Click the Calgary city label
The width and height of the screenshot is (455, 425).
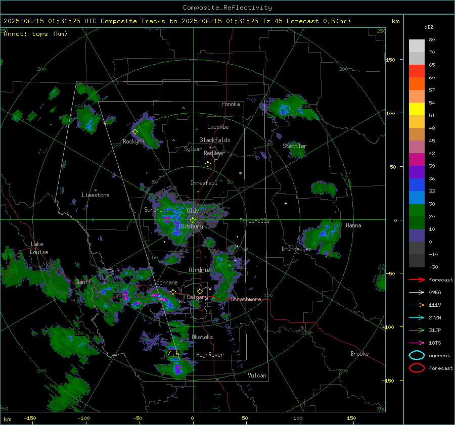[197, 297]
